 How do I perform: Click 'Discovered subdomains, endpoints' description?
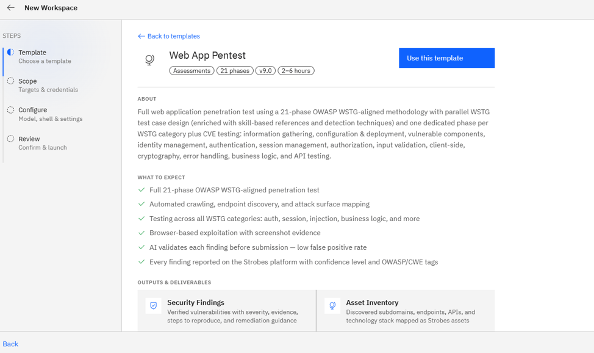pyautogui.click(x=410, y=316)
